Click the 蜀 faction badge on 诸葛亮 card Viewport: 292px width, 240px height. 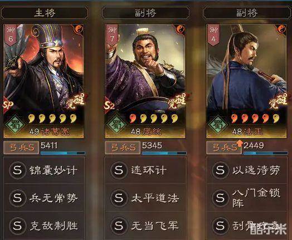(15, 124)
